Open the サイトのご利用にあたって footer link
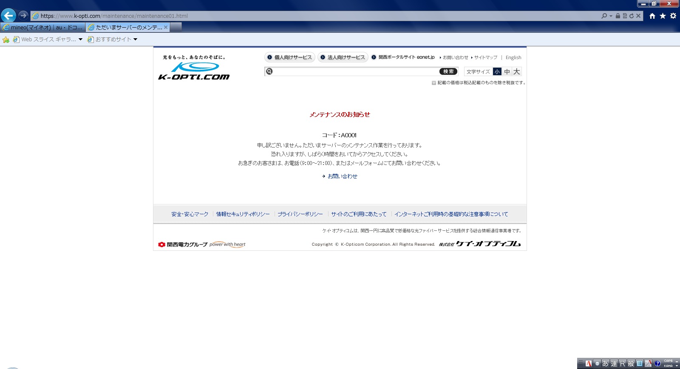Image resolution: width=680 pixels, height=369 pixels. [359, 214]
